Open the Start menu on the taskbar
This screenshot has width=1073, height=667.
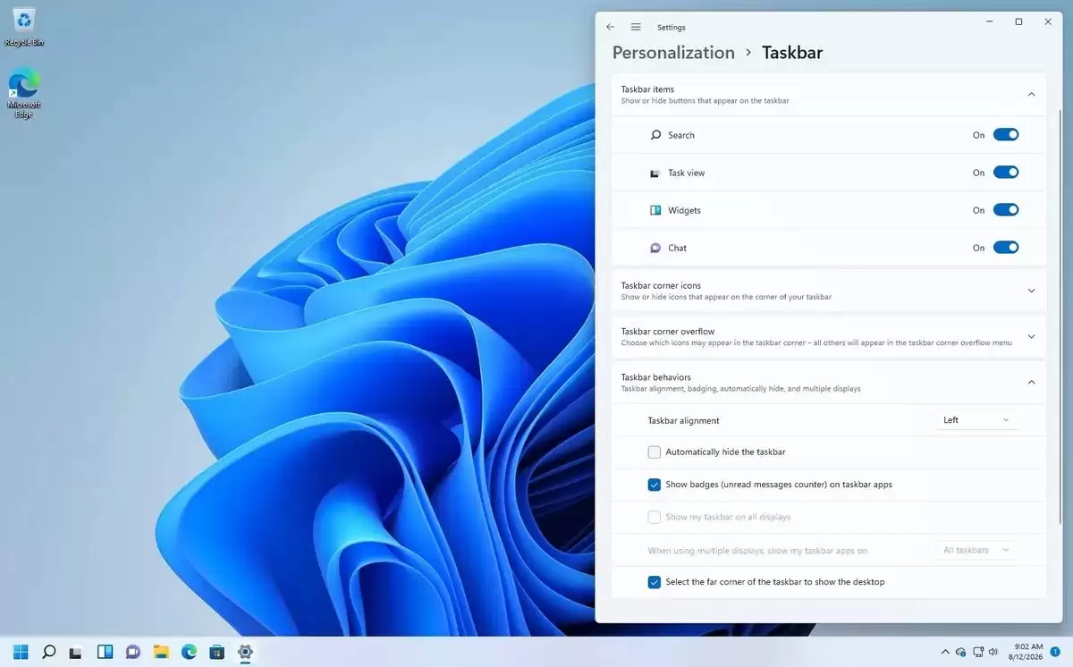click(21, 652)
